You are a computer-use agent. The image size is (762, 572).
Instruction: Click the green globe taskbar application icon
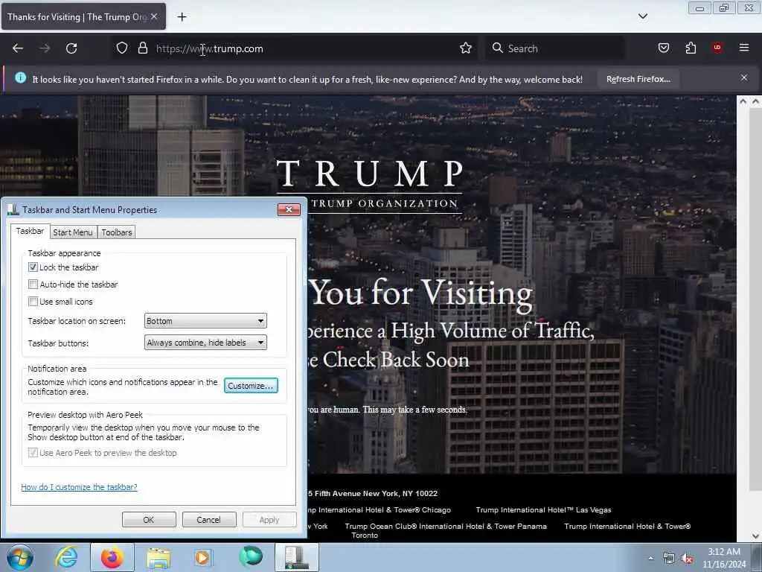[251, 557]
